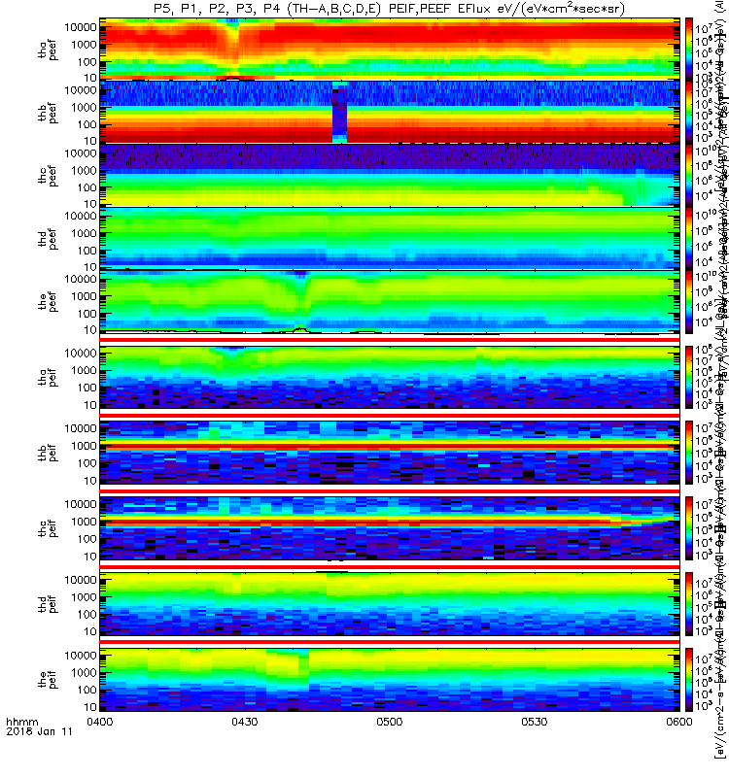Image resolution: width=729 pixels, height=777 pixels.
Task: Click the color bar beside the peef panel
Action: 689,301
